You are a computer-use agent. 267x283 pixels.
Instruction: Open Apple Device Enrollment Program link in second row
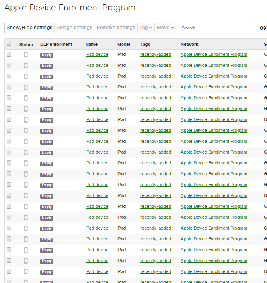coord(214,65)
